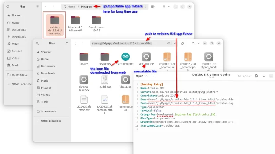The height and width of the screenshot is (154, 275).
Task: Open text editor hamburger menu
Action: 264,76
